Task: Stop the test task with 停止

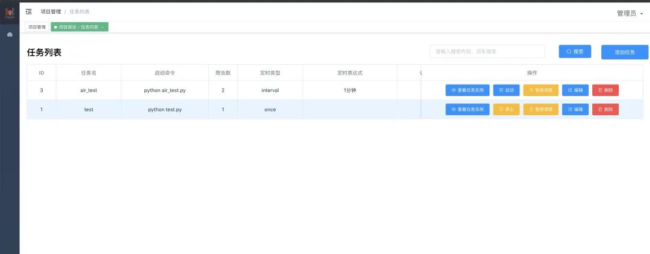Action: tap(506, 109)
